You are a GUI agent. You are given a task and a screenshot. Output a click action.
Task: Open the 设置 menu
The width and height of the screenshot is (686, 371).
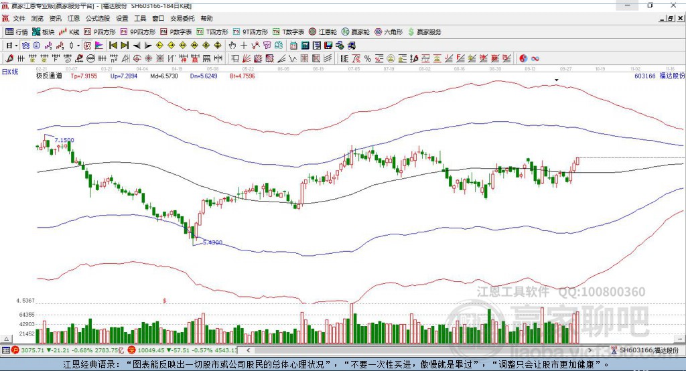click(122, 18)
